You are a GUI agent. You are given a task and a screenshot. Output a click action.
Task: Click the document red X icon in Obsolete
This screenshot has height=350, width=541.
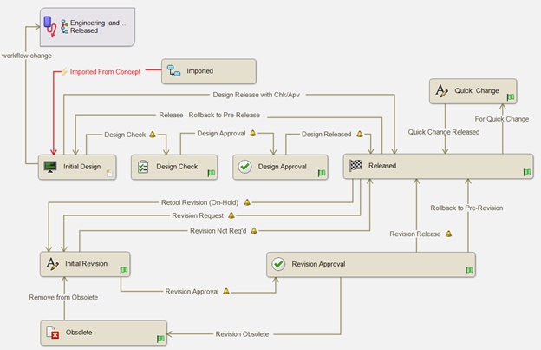[52, 333]
